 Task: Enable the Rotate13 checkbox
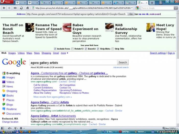(72, 49)
